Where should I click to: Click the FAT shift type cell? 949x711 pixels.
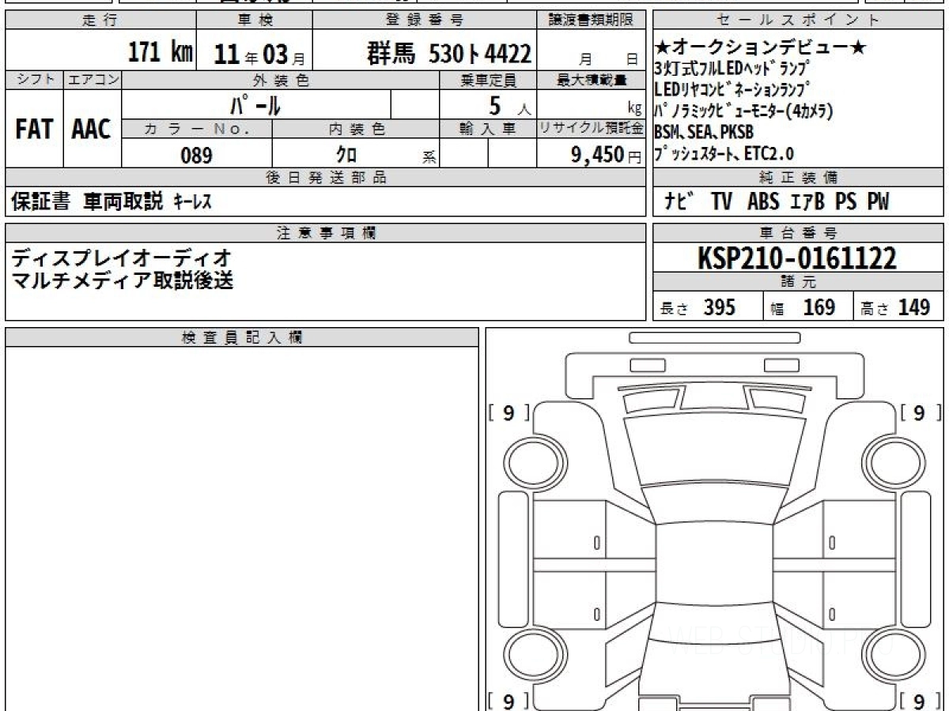[x=34, y=129]
